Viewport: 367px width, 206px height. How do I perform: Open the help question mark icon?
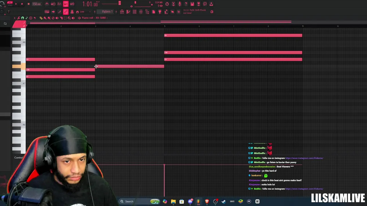tap(186, 4)
